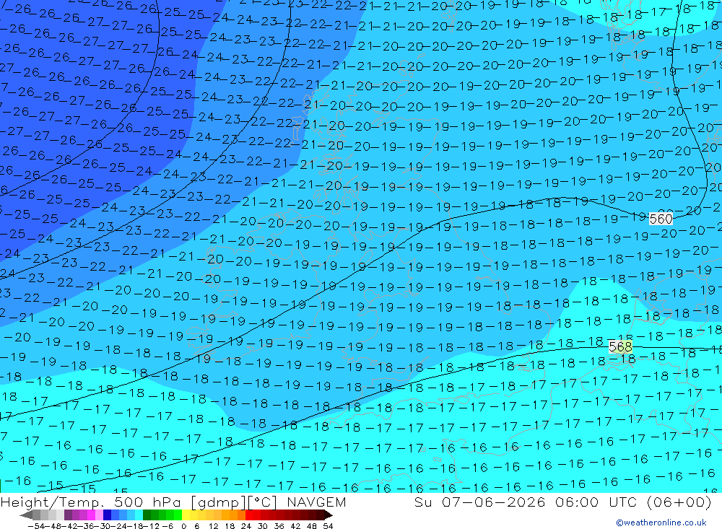Click the NAVGEM model name in the title
The height and width of the screenshot is (529, 722).
pos(316,502)
